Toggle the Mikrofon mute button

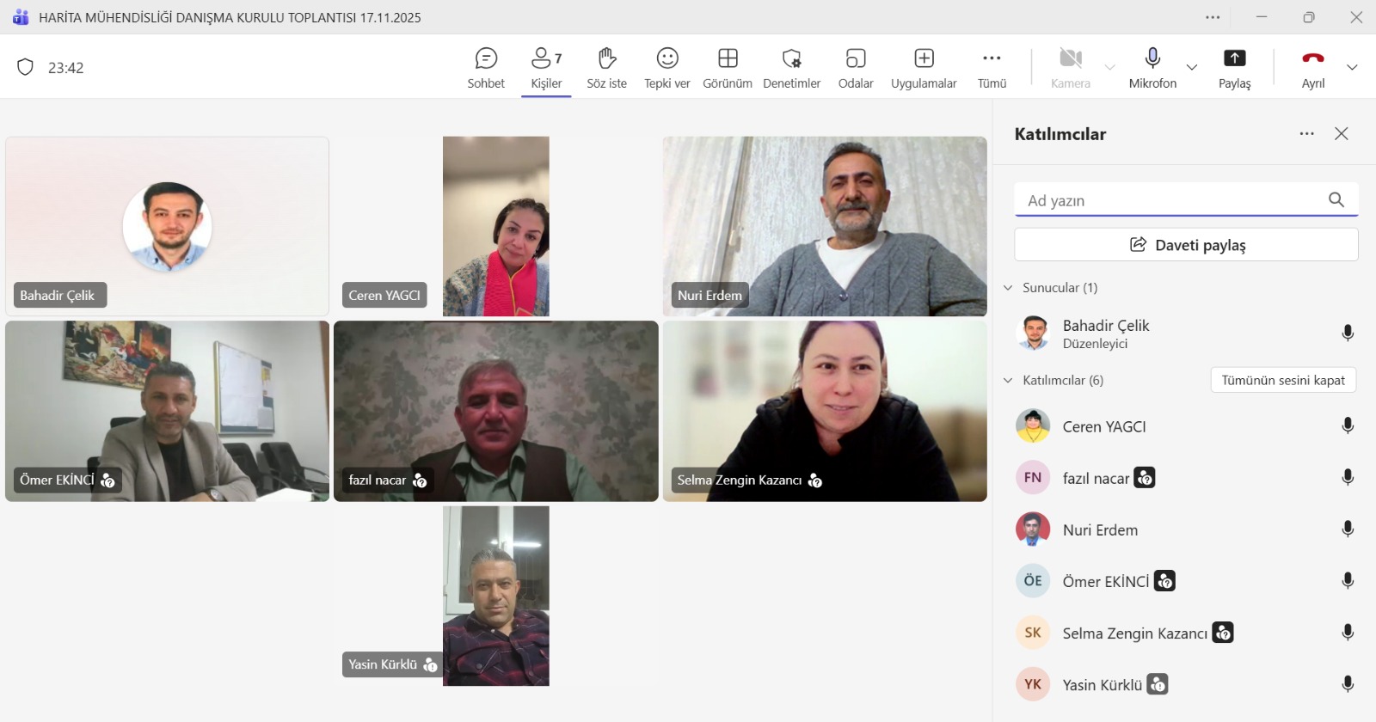(x=1152, y=59)
